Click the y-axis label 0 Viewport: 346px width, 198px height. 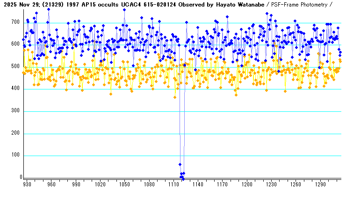tap(20, 178)
